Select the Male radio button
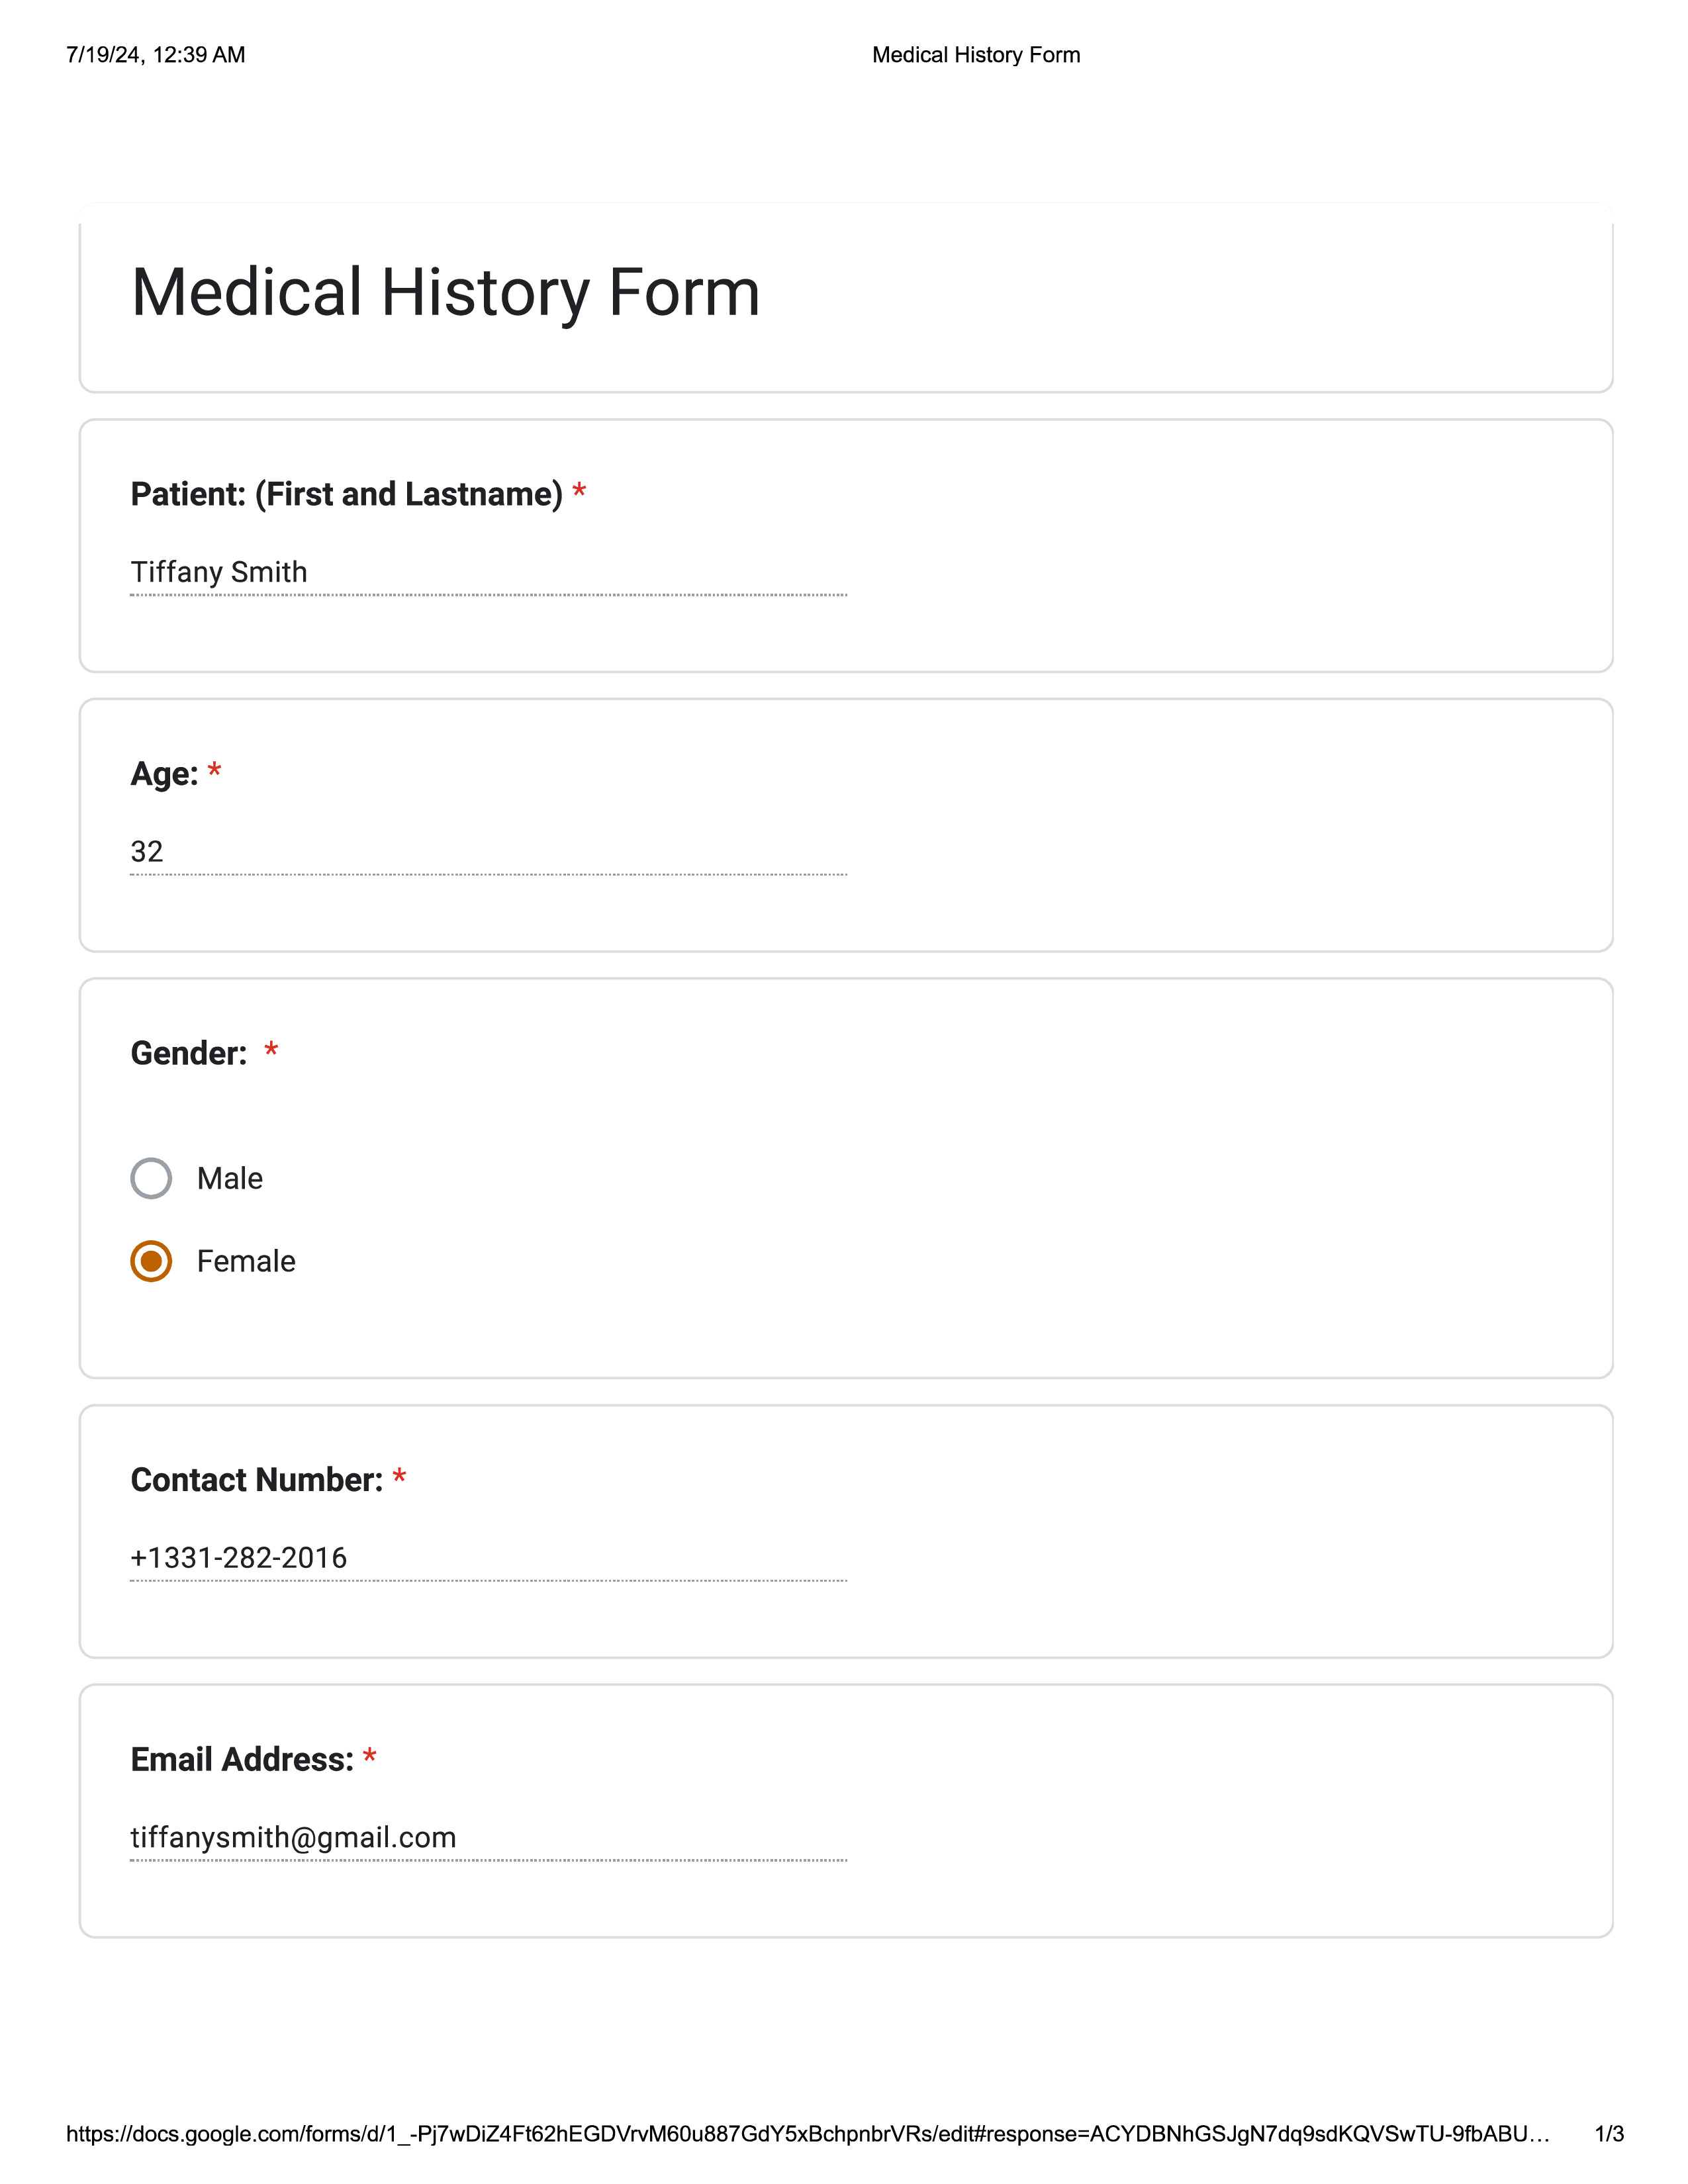The height and width of the screenshot is (2184, 1688). coord(151,1178)
